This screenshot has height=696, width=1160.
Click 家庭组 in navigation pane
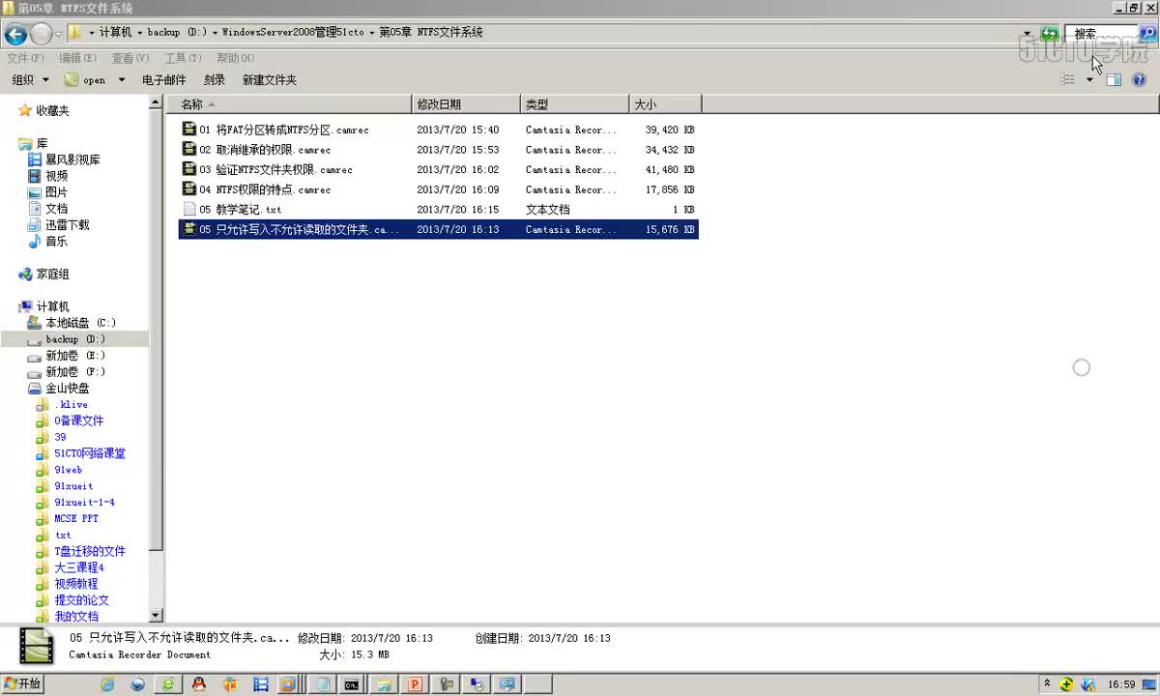tap(52, 275)
